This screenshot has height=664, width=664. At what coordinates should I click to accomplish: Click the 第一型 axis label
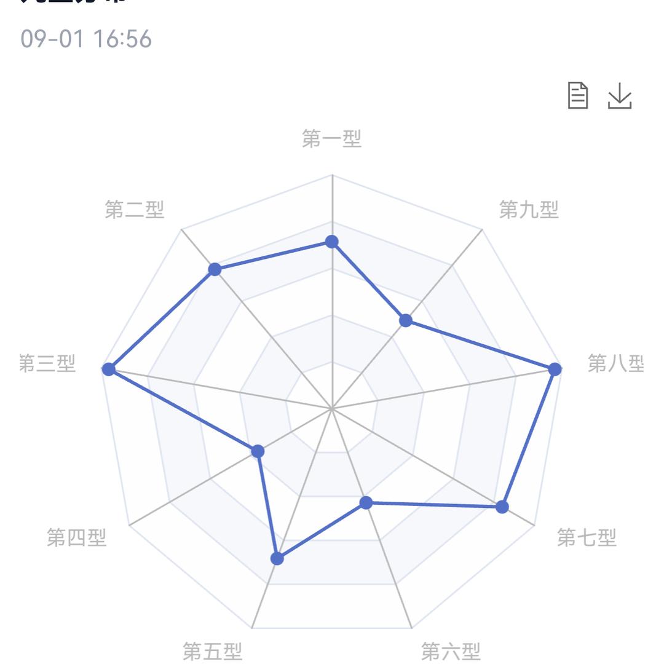coord(331,138)
